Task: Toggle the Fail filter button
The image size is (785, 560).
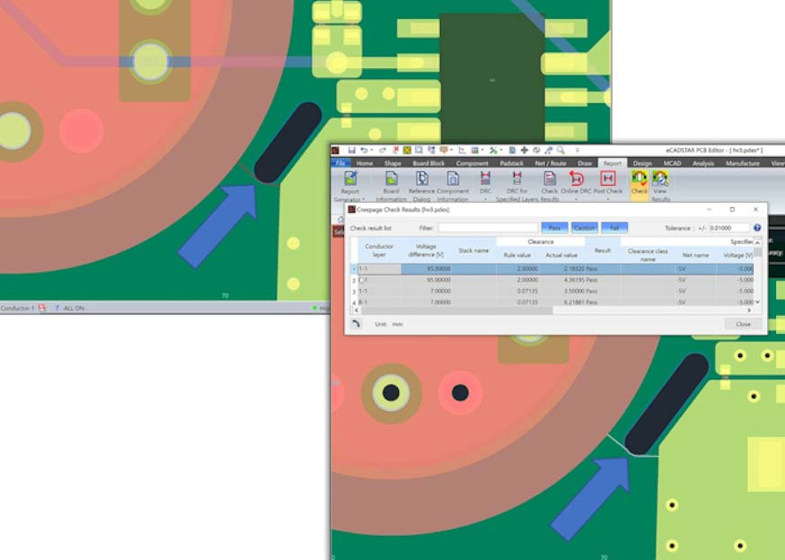Action: [x=614, y=228]
